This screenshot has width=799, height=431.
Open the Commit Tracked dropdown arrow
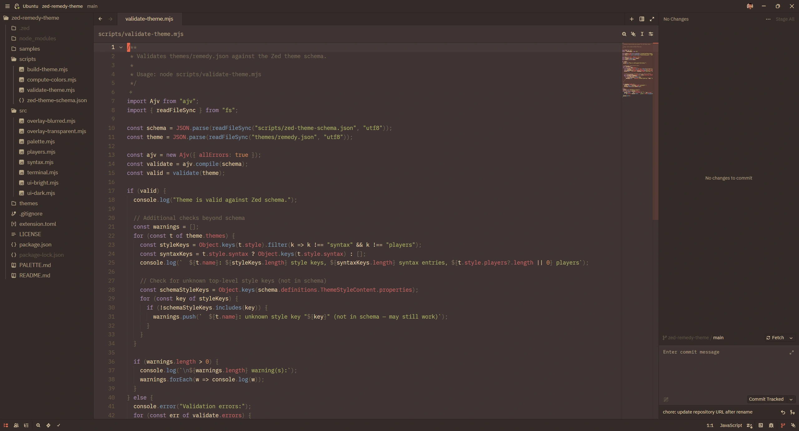pyautogui.click(x=791, y=399)
